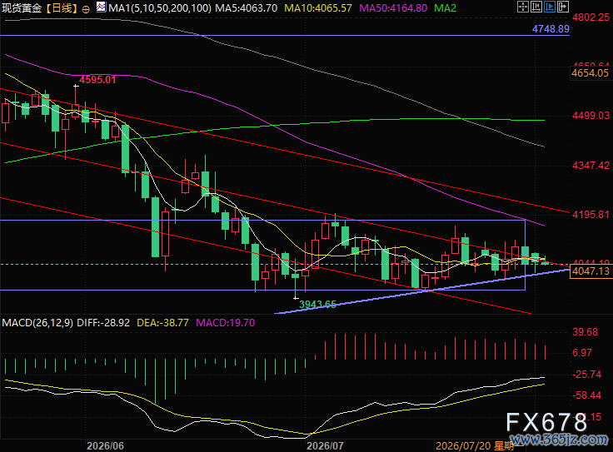Click the crosshair cursor icon in the toolbar
This screenshot has height=452, width=613.
tap(523, 7)
